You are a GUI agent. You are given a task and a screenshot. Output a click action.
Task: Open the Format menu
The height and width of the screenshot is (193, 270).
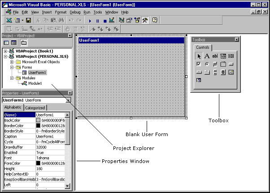(61, 12)
